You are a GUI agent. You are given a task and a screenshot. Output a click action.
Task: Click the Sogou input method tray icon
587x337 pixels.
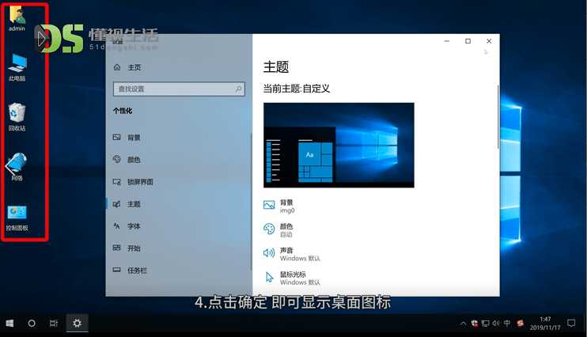click(520, 323)
